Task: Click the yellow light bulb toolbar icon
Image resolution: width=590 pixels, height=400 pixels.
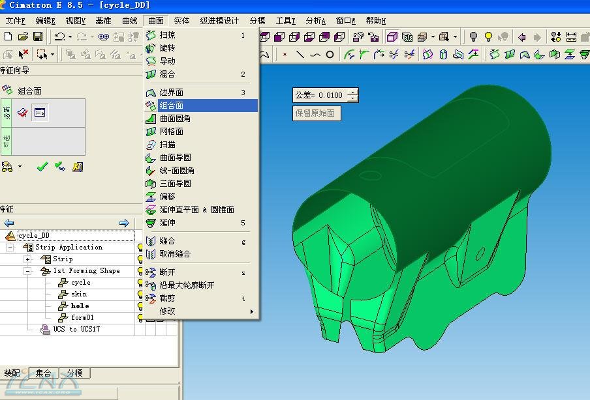Action: [x=488, y=37]
